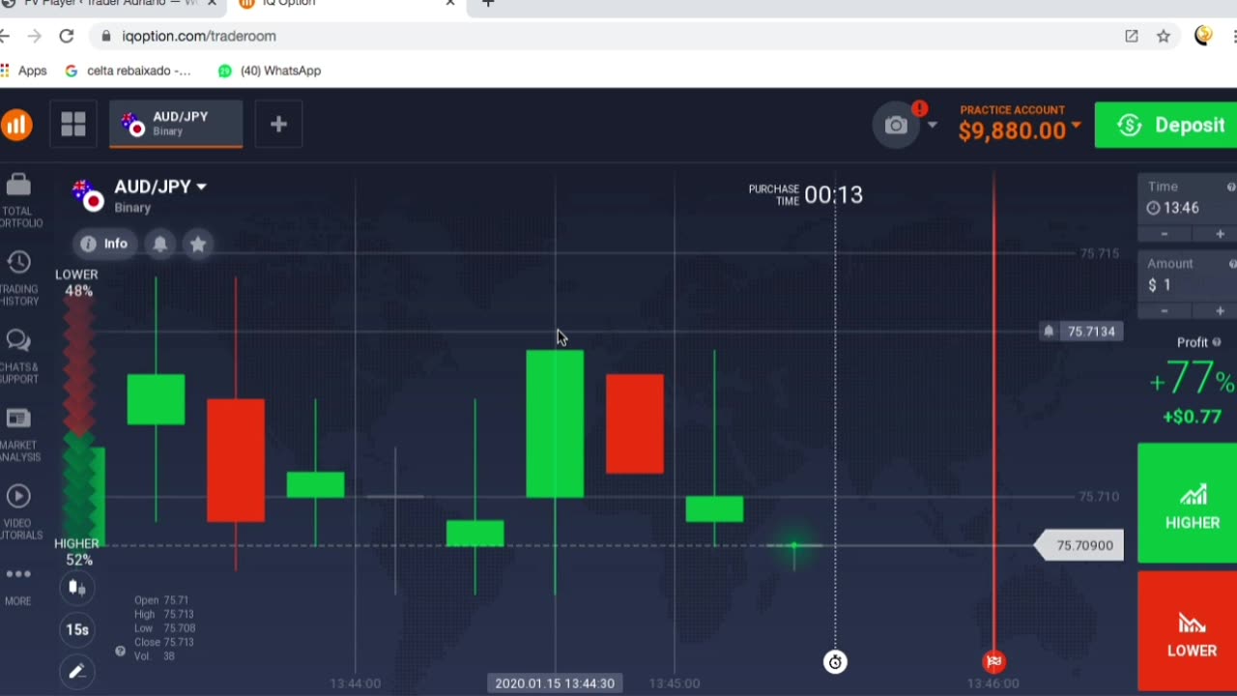Click the current price label 75.70900
Screen dimensions: 1237x696
[x=1080, y=545]
